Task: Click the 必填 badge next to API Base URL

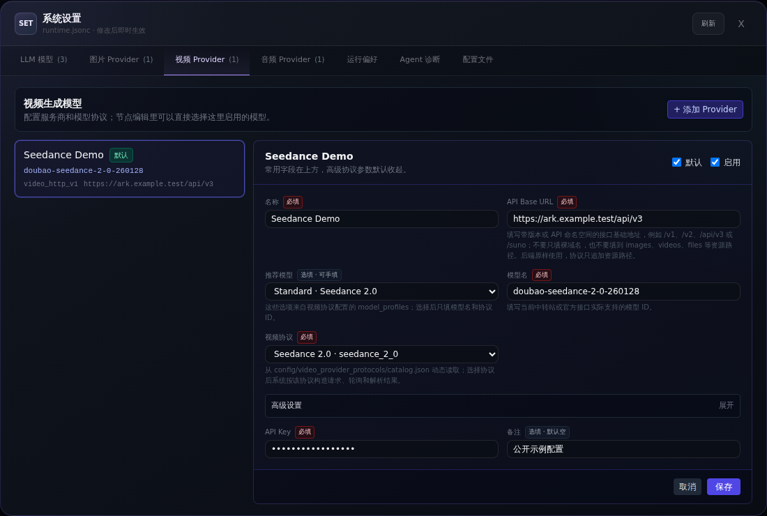Action: (567, 202)
